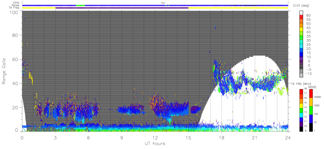This screenshot has height=149, width=324.
Task: Click the green segment of NOISE colorbar
Action: 311,110
